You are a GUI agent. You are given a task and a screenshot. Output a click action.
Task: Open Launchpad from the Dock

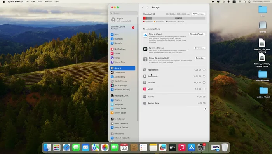coord(57,147)
